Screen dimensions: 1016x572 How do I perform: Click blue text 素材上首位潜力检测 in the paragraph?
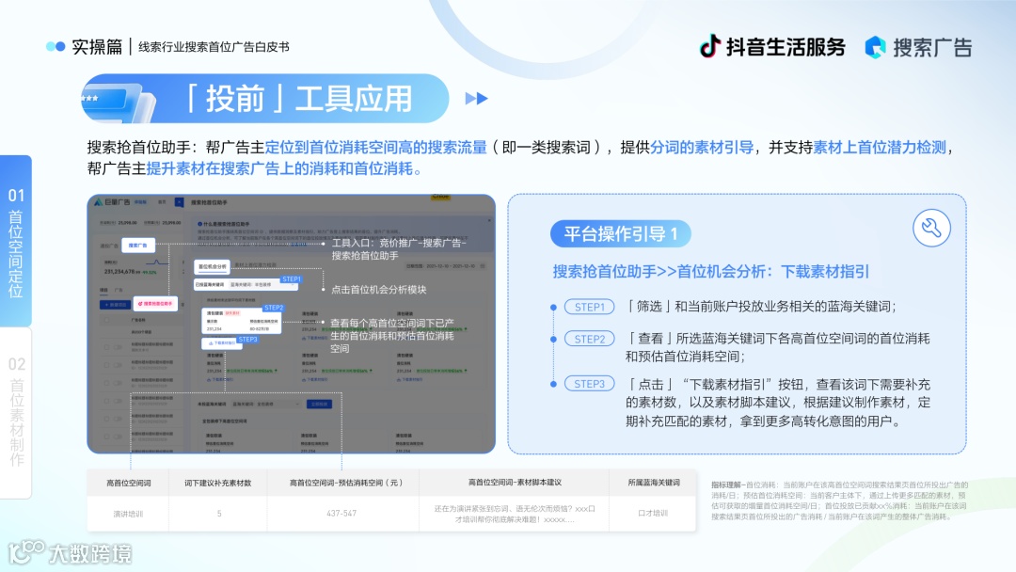coord(880,147)
